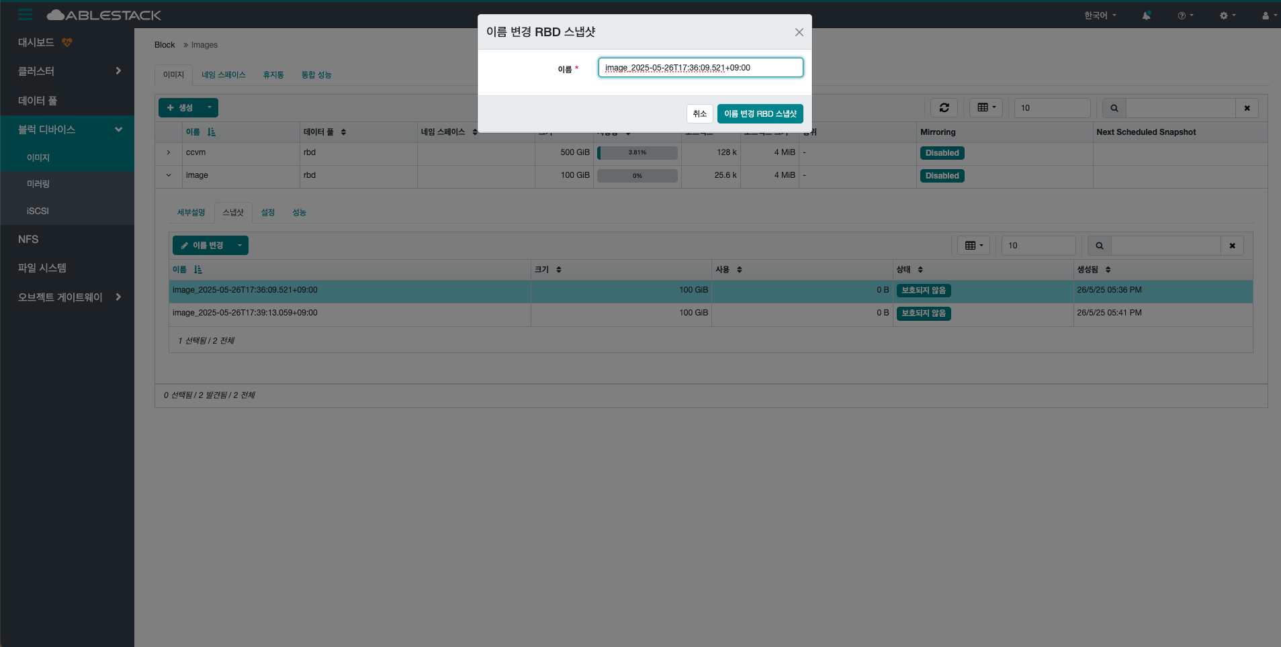Open the rename action dropdown arrow
This screenshot has width=1281, height=647.
pyautogui.click(x=240, y=246)
